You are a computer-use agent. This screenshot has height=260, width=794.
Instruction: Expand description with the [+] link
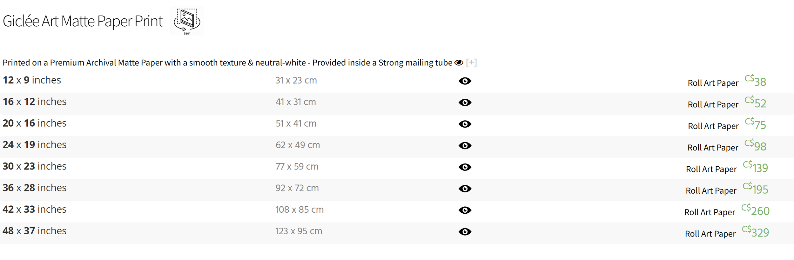click(x=471, y=63)
